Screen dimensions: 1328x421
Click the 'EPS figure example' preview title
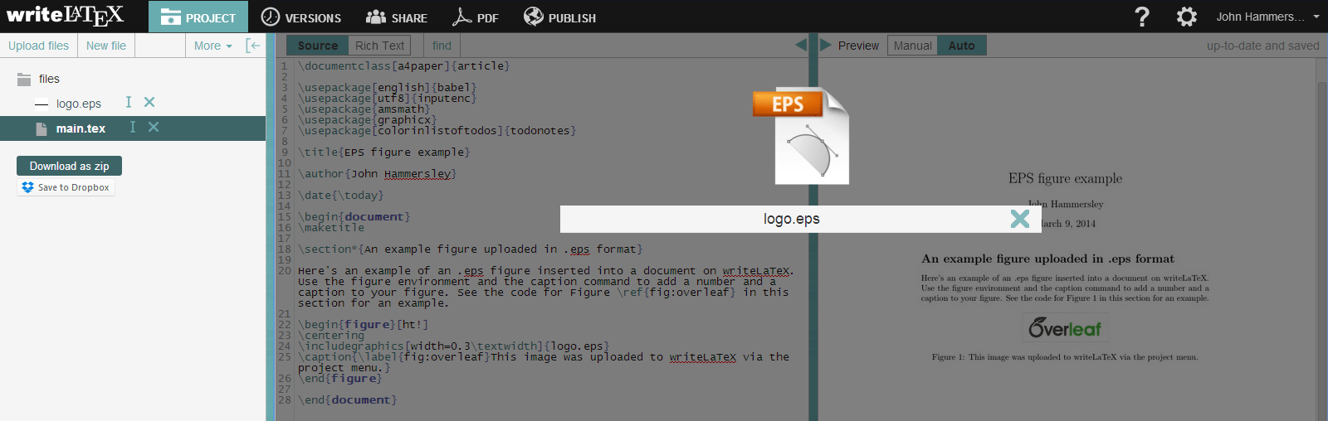(x=1065, y=178)
